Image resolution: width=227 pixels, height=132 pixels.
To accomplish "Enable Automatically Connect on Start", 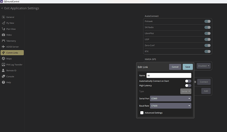I will [x=188, y=81].
